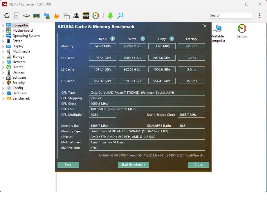Click Start Benchmark button
The image size is (267, 209).
(133, 165)
